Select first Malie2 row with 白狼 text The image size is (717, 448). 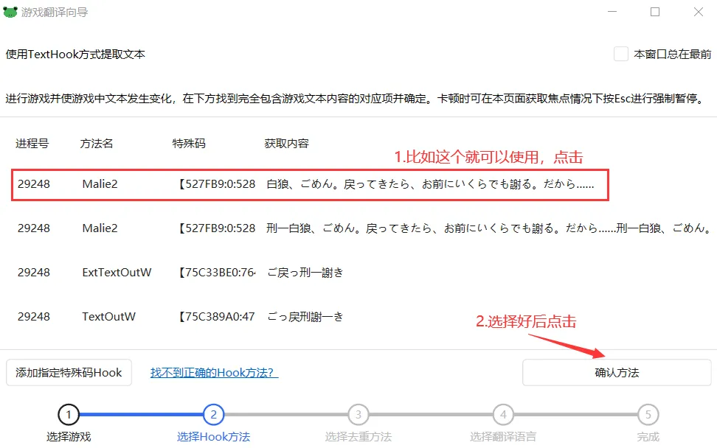point(310,184)
